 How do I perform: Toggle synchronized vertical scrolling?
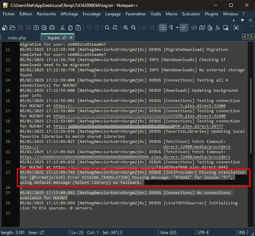pos(144,28)
